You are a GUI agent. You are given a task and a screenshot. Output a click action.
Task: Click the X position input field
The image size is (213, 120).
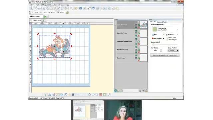tap(36, 12)
